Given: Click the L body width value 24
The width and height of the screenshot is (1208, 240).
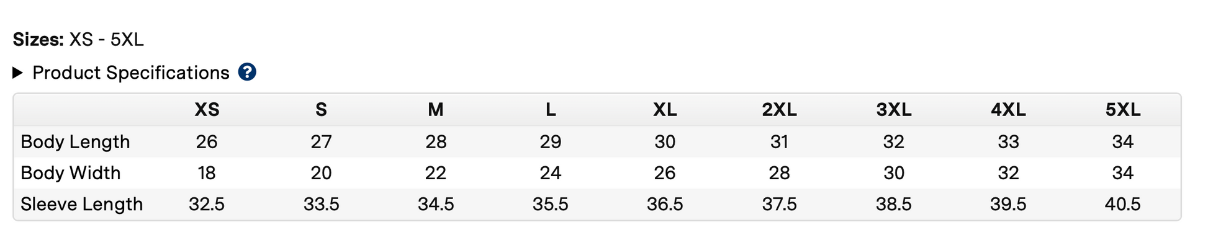Looking at the screenshot, I should (x=551, y=173).
